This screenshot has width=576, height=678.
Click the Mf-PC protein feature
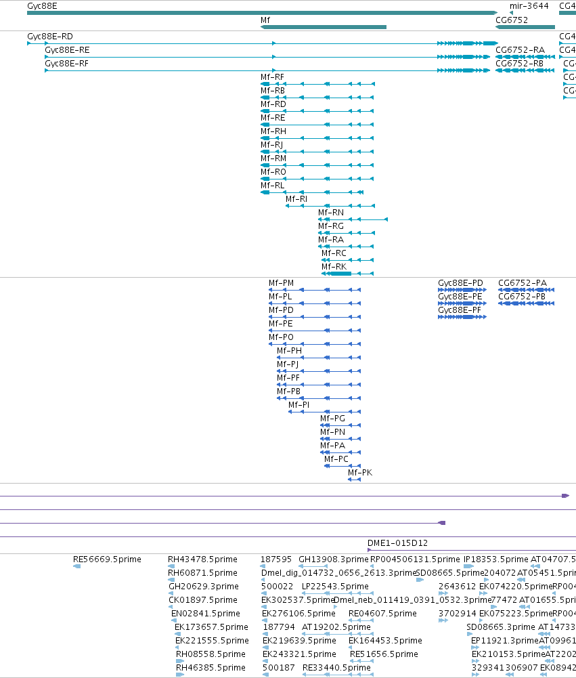click(342, 466)
